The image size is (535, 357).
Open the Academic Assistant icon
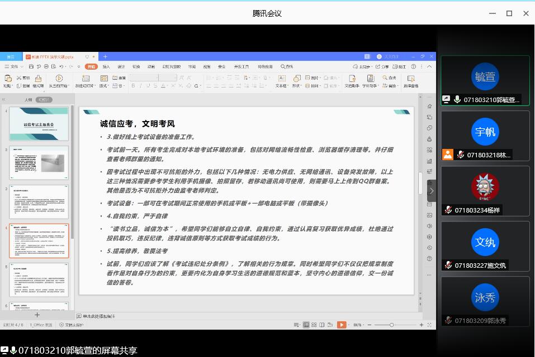[x=371, y=79]
